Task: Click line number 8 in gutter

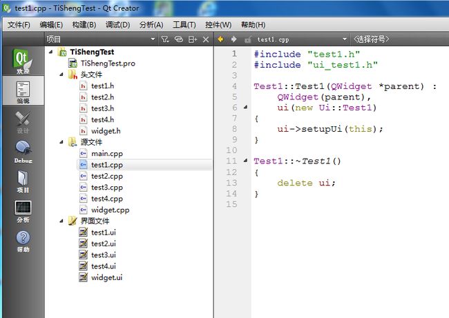Action: tap(234, 129)
